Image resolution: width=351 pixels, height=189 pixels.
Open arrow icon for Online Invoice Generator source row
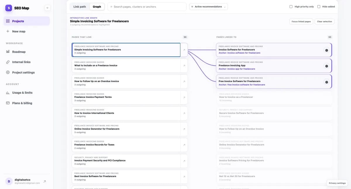pos(184,129)
